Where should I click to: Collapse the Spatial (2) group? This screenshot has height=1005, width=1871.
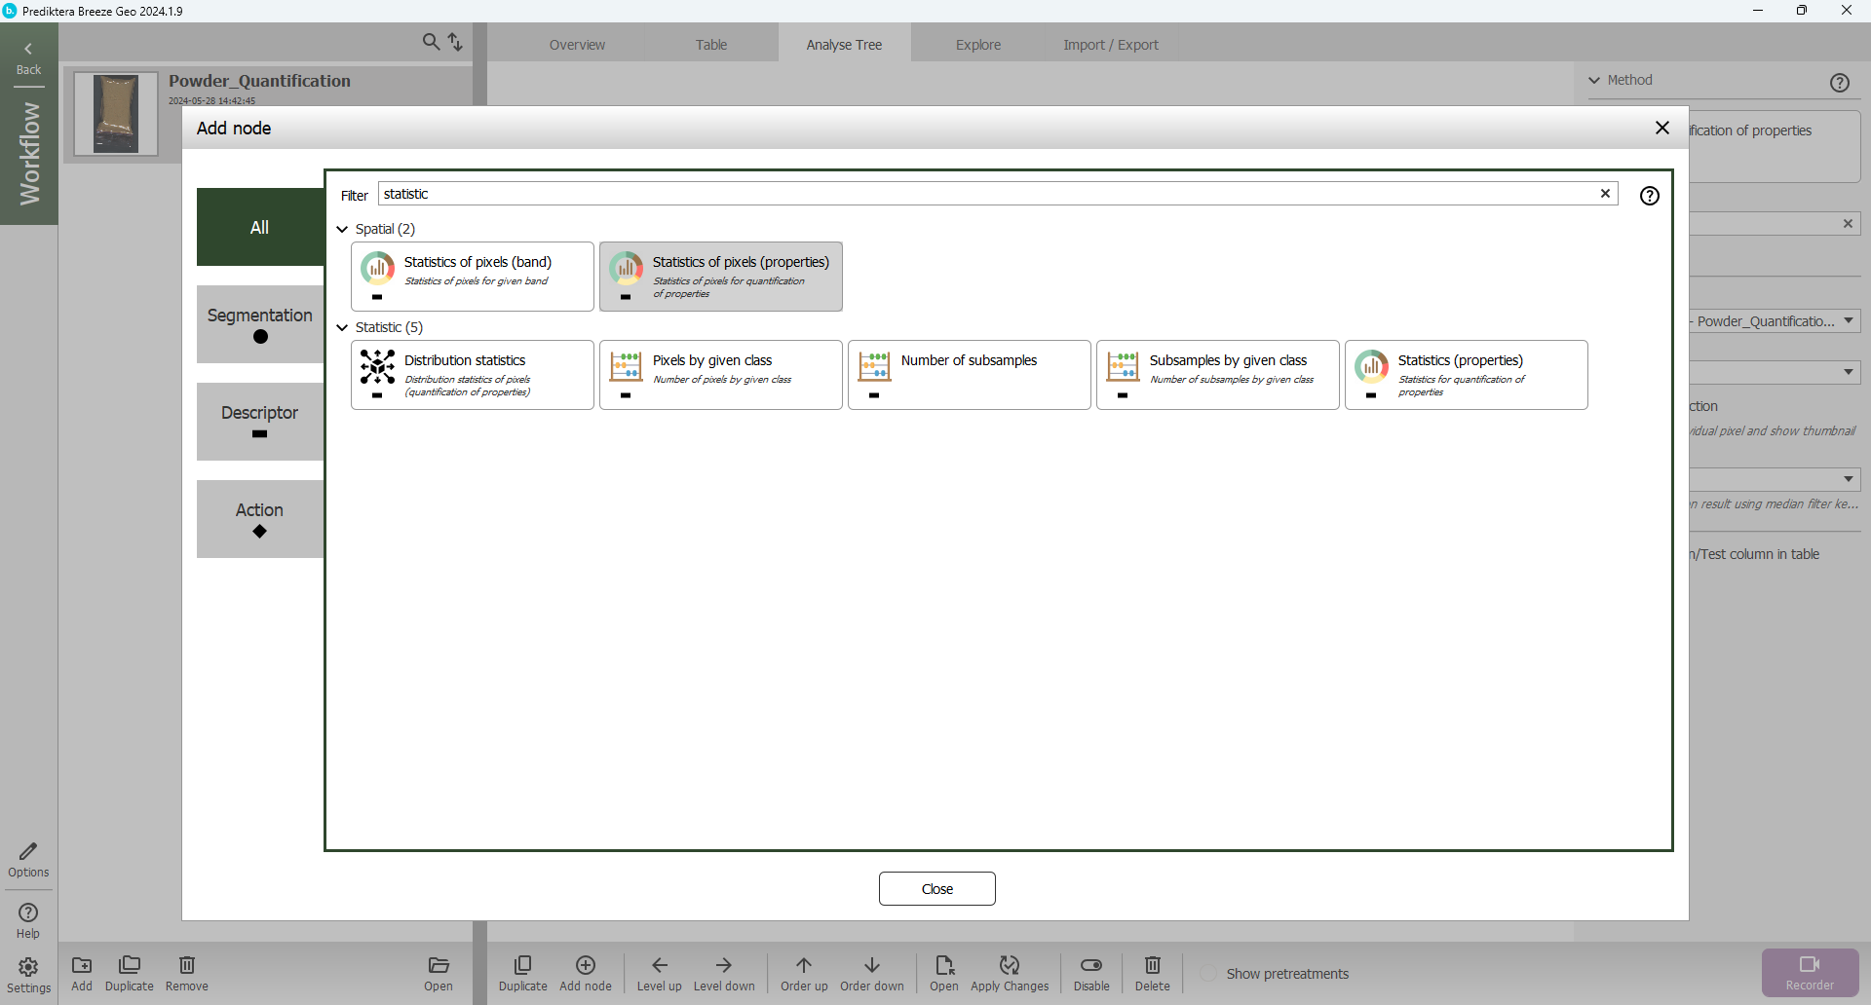click(x=342, y=229)
